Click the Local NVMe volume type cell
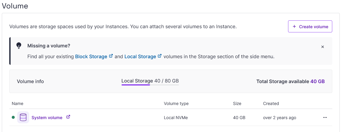This screenshot has width=350, height=132. pos(176,118)
